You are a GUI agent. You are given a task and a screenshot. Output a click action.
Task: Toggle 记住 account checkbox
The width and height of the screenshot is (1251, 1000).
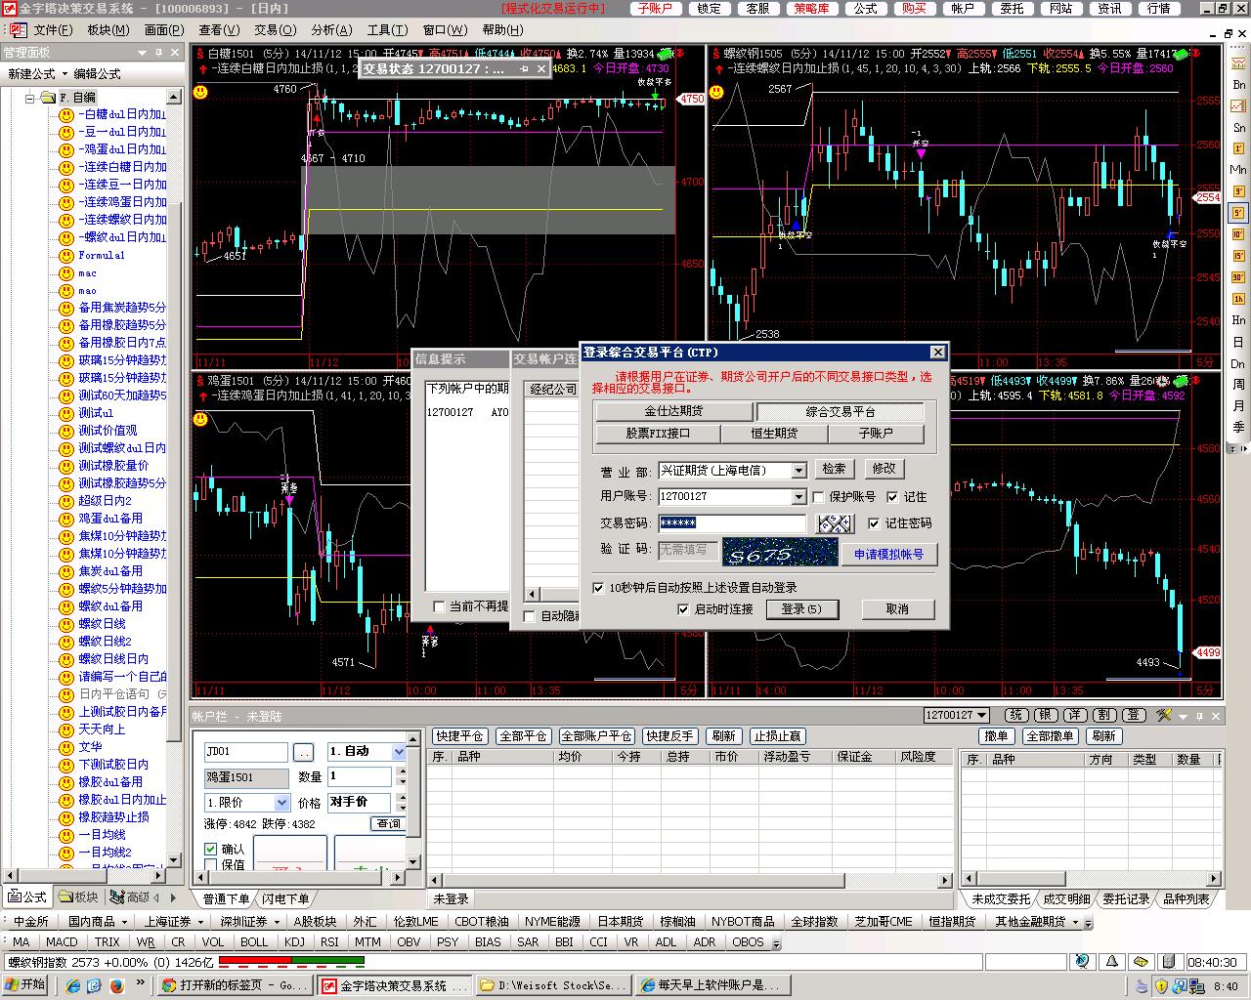(x=892, y=497)
